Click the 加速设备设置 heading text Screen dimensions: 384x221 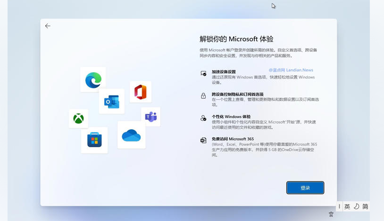coord(224,72)
